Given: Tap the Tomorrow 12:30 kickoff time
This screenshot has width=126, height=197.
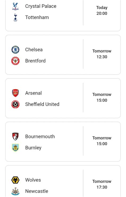Looking at the screenshot, I should pos(102,54).
